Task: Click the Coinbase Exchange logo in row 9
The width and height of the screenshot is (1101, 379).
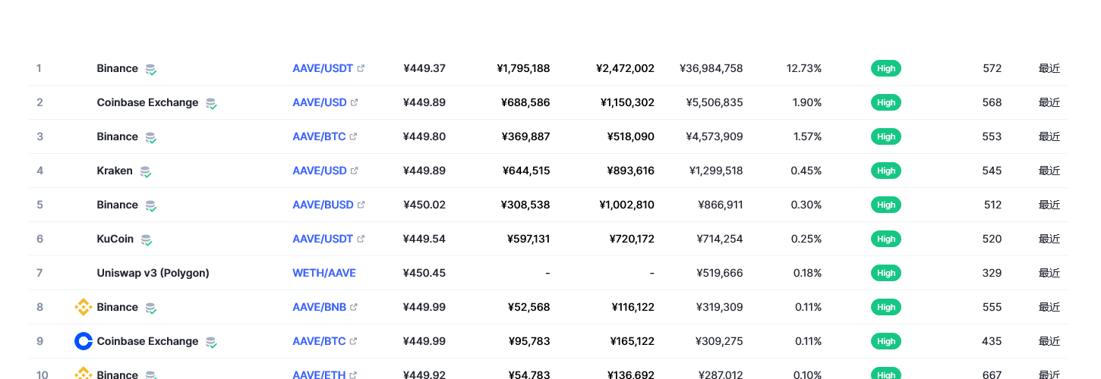Action: 84,341
